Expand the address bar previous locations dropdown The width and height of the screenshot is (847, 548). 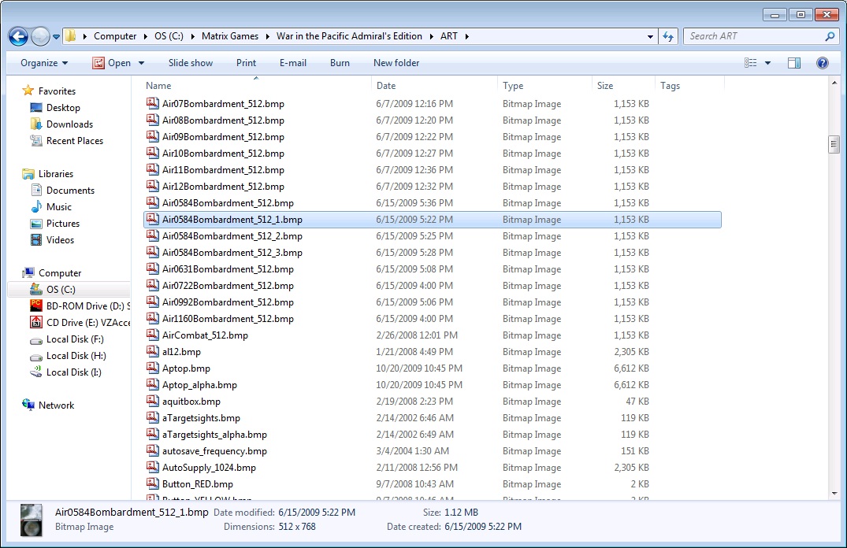coord(650,37)
